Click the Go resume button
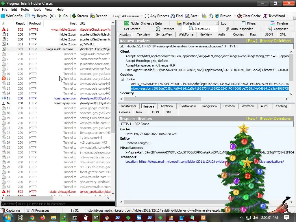Viewport: 296px width, 222px height. pyautogui.click(x=63, y=16)
